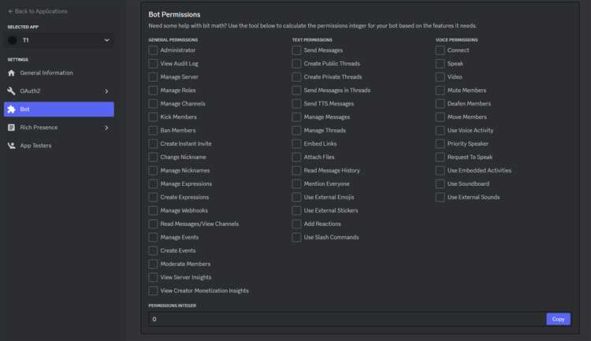Click the back arrow beside Back to Applications
Viewport: 591px width, 341px height.
click(10, 11)
